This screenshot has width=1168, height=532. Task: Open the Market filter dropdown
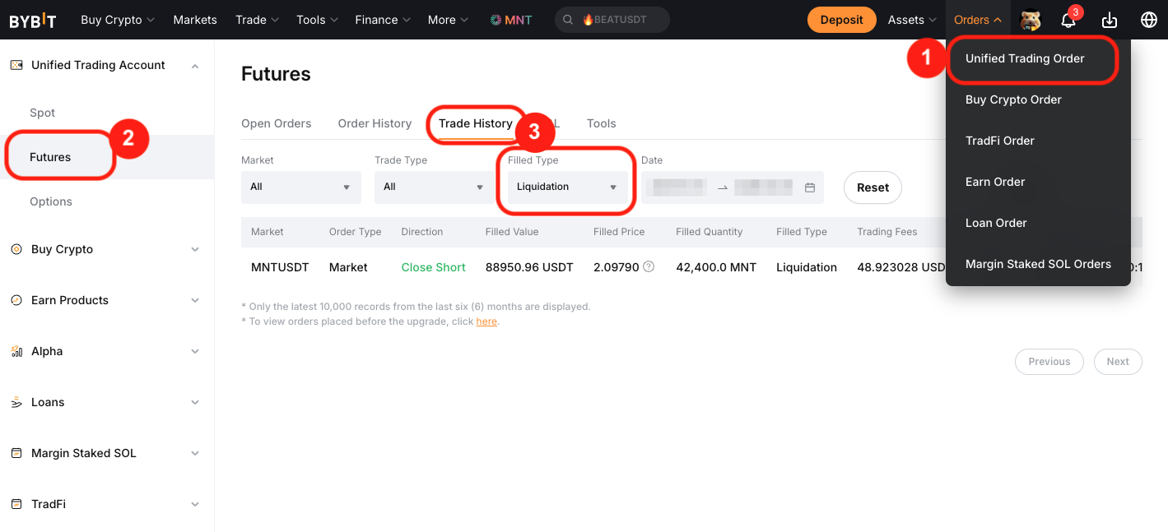300,187
